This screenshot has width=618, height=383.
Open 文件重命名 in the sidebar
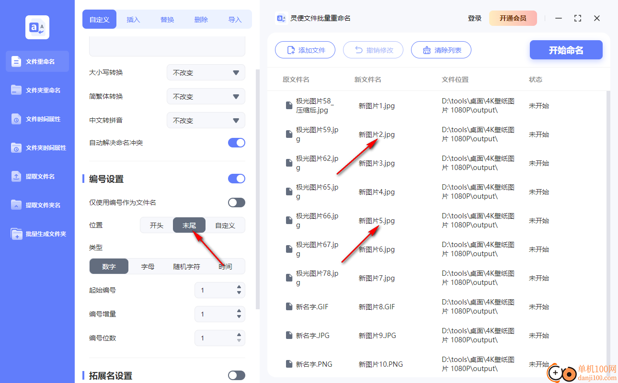point(37,61)
